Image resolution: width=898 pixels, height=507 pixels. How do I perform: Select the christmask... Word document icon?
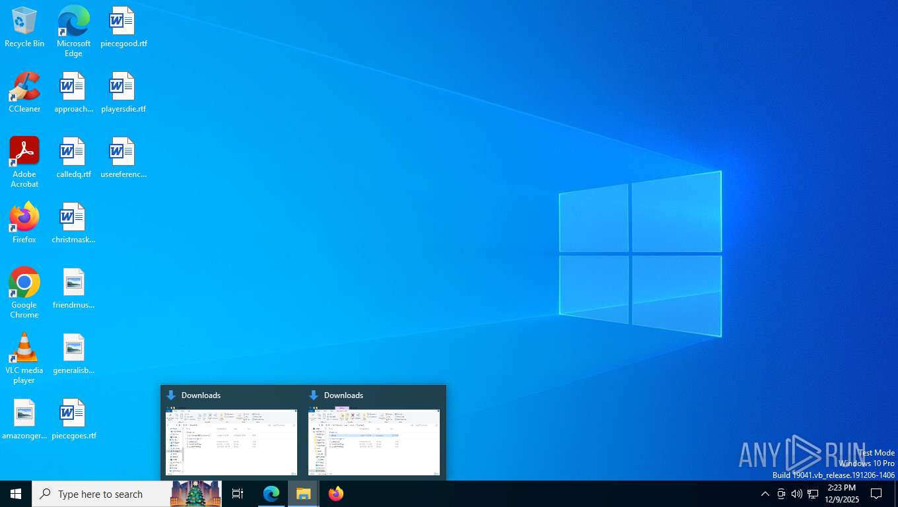pos(73,224)
